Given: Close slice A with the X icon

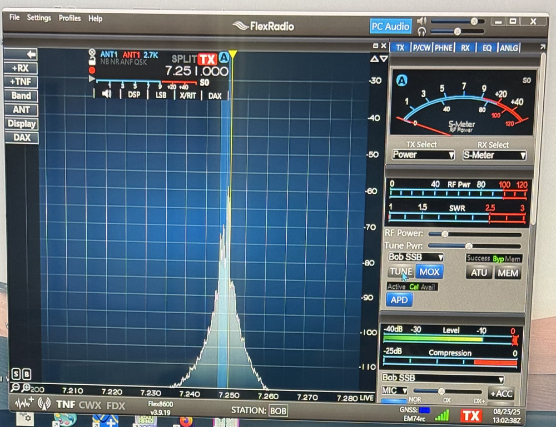Looking at the screenshot, I should click(92, 52).
